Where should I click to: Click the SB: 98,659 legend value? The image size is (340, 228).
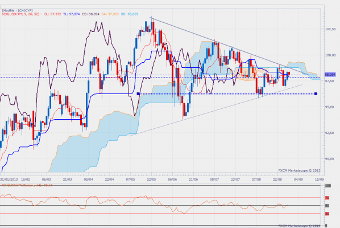pos(130,14)
